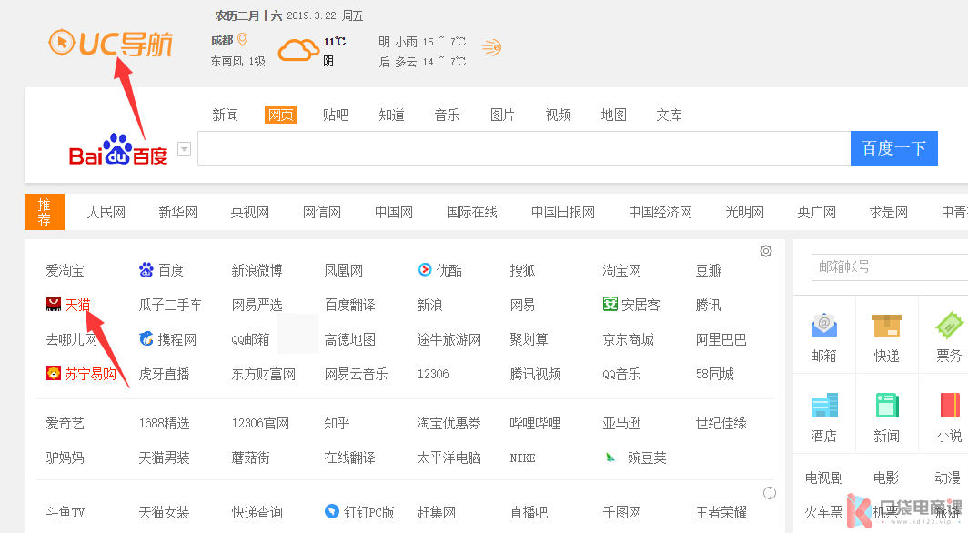Click the 酒店 building icon
Viewport: 968px width, 533px height.
(823, 406)
